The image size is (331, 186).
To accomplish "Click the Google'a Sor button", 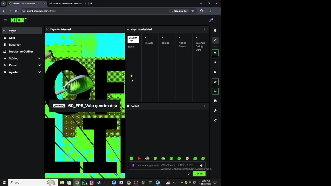I will click(179, 11).
